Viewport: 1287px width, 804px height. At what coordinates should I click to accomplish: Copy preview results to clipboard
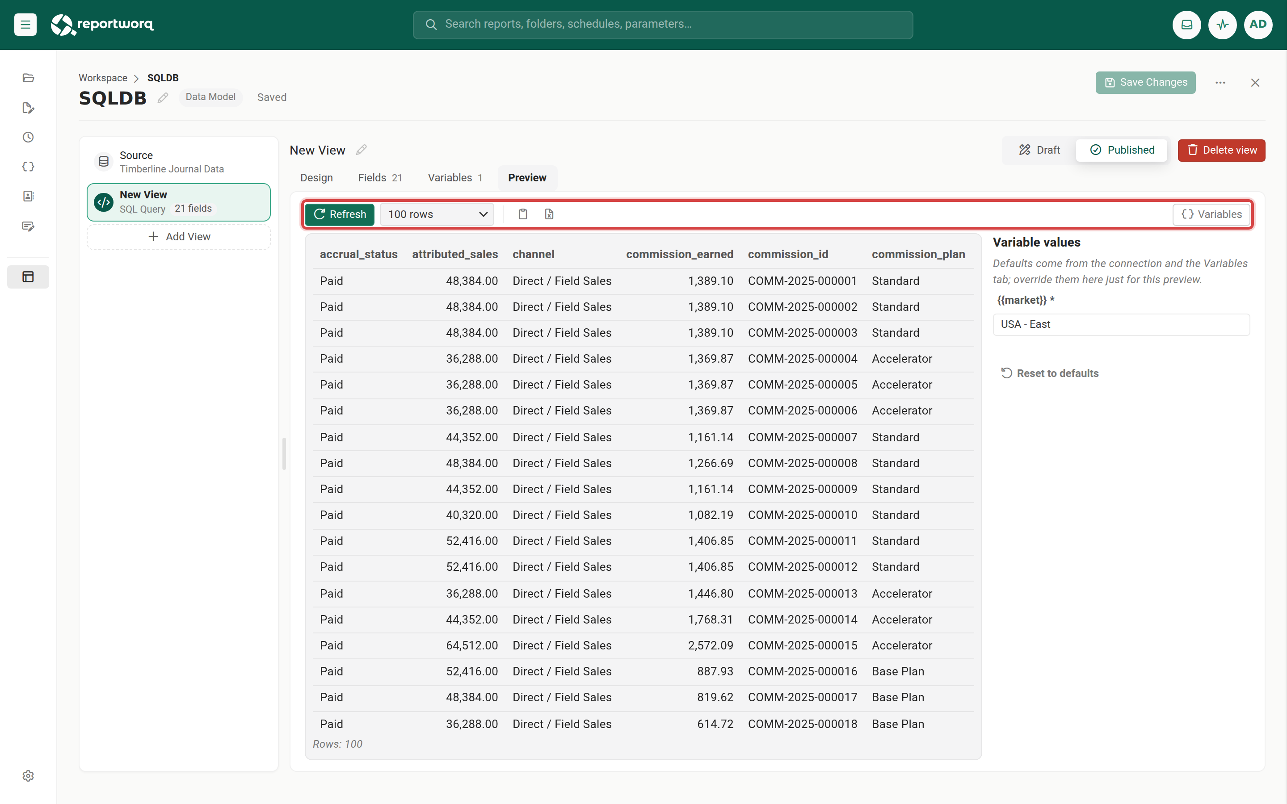[523, 214]
